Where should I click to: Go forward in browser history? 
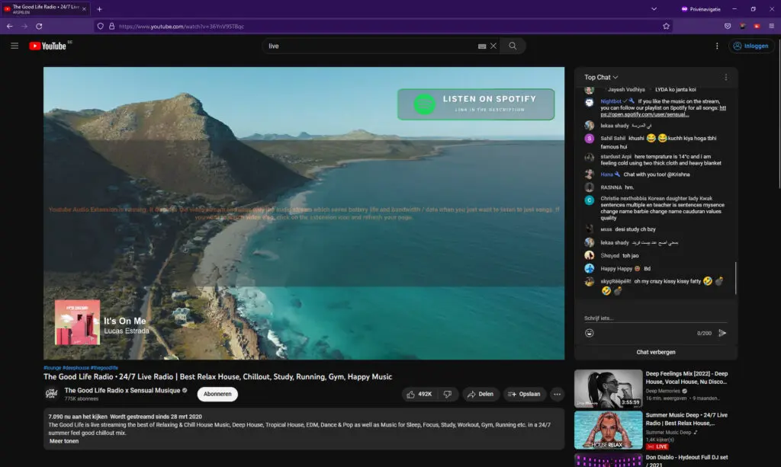(x=24, y=27)
